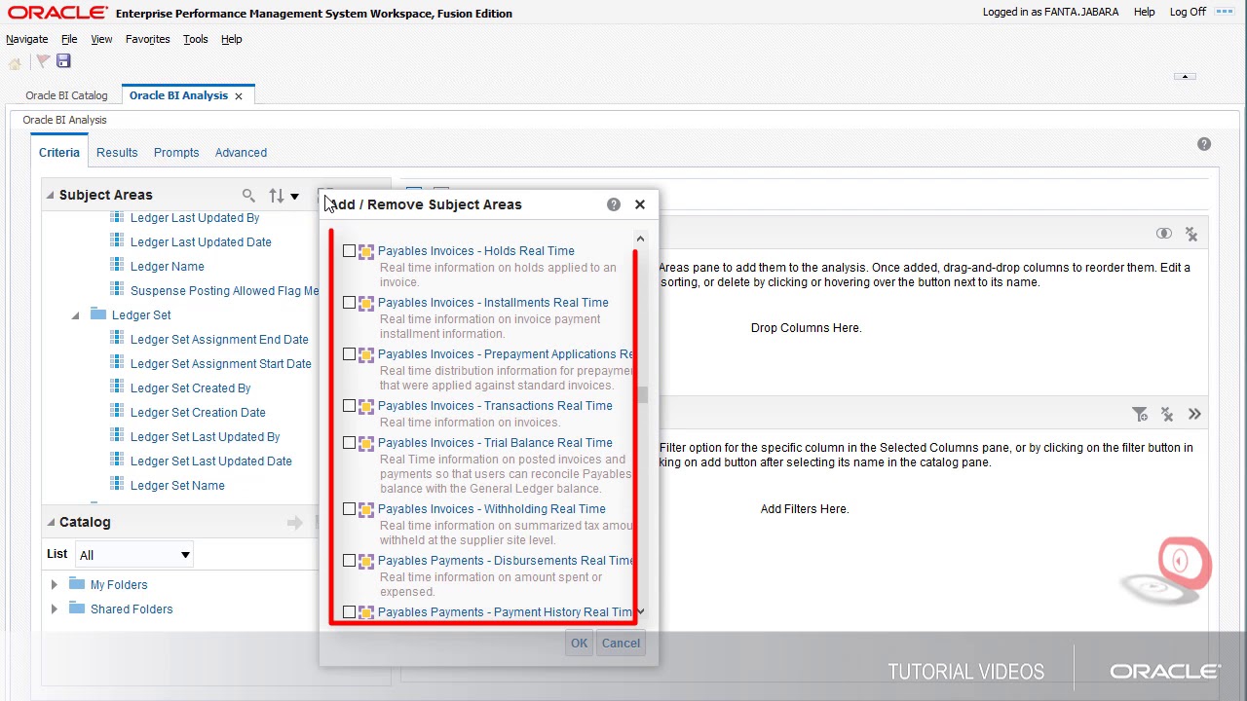This screenshot has height=701, width=1247.
Task: Click Payables Invoices - Withholding Real Time link
Action: click(x=492, y=509)
